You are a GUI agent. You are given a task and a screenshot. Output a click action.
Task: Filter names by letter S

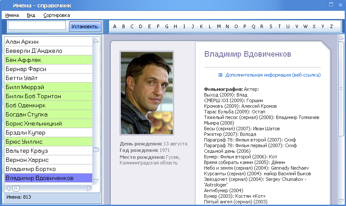pos(271,26)
